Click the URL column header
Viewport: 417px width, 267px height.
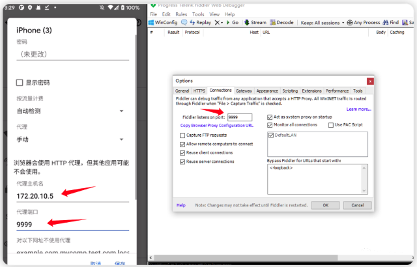266,32
